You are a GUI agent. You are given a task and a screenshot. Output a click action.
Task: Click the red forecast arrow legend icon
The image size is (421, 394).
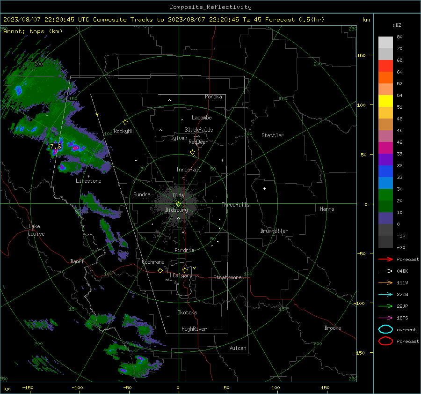pos(385,259)
